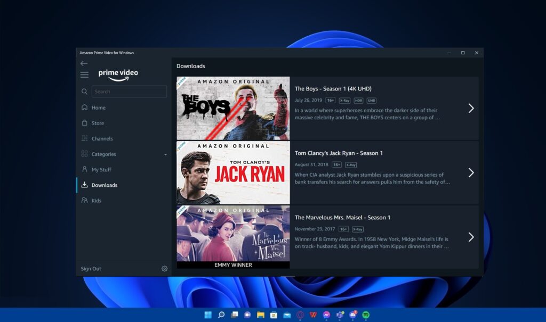Image resolution: width=546 pixels, height=322 pixels.
Task: Open File Explorer from the taskbar
Action: point(260,315)
